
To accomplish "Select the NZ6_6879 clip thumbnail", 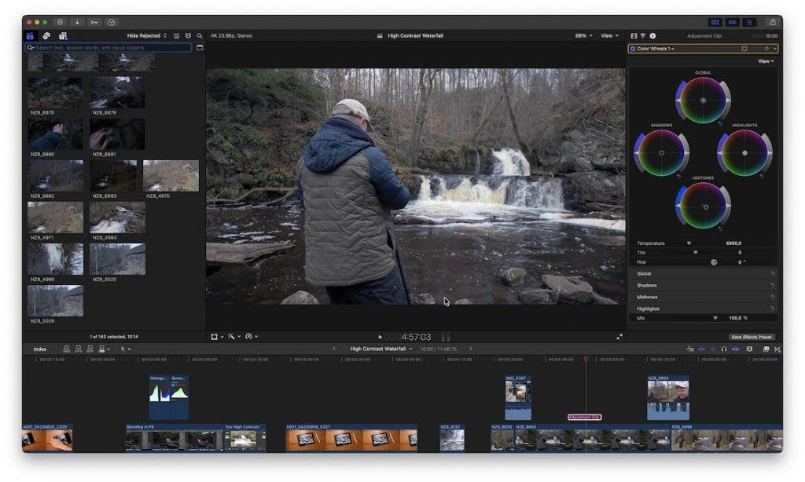I will click(x=117, y=93).
